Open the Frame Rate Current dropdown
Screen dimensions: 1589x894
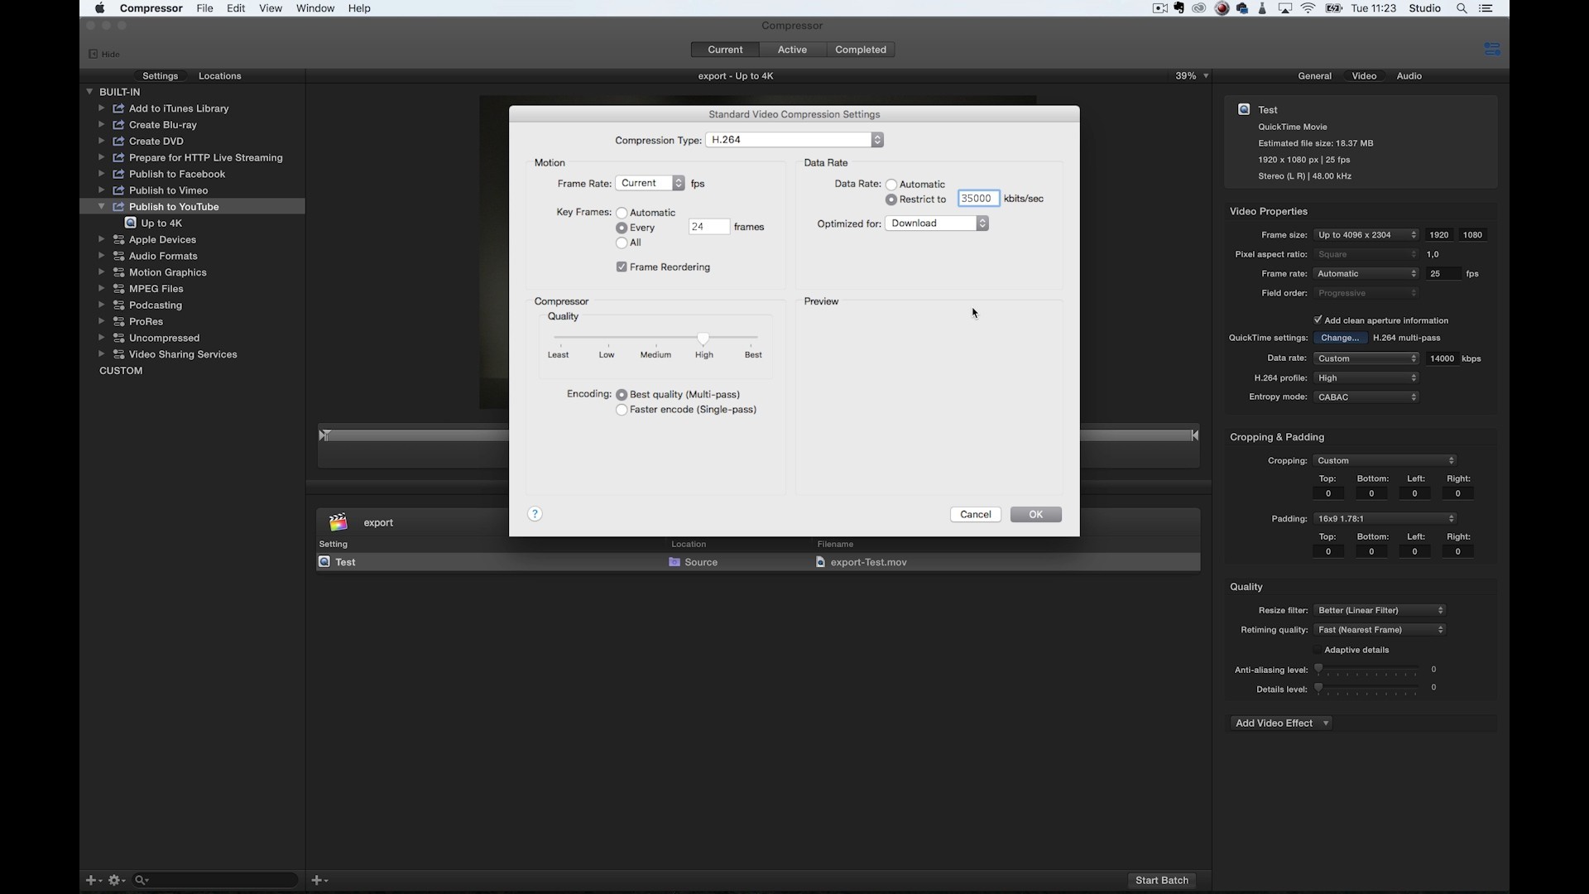coord(650,183)
